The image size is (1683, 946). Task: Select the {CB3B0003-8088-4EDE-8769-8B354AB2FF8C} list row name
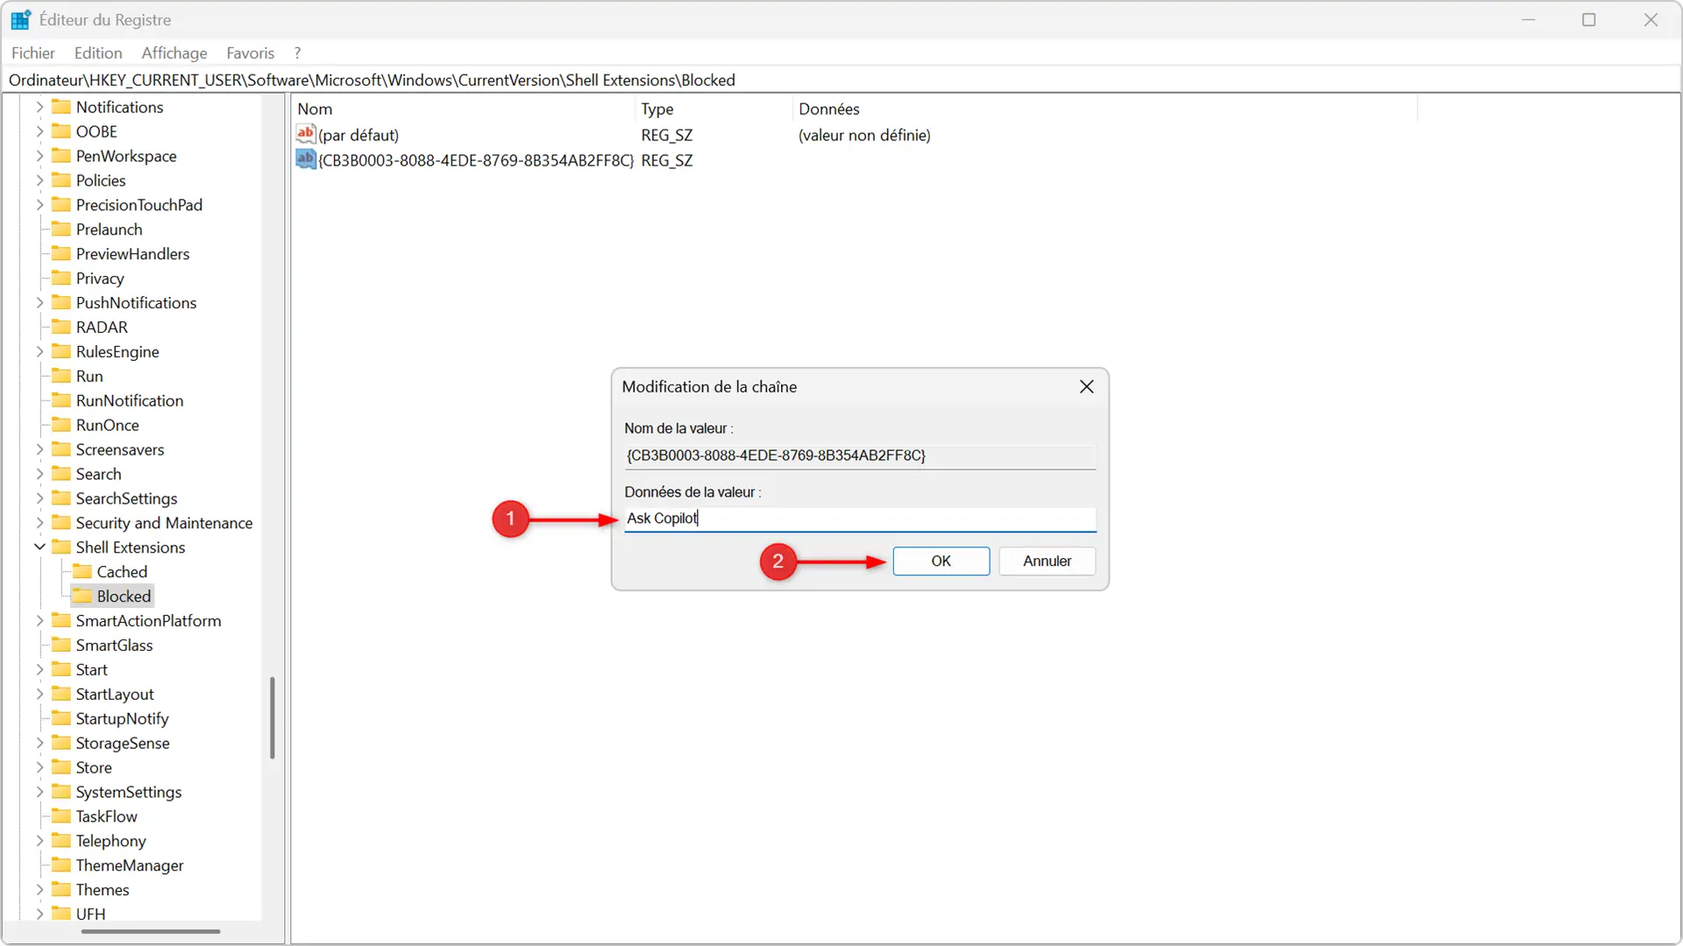pyautogui.click(x=476, y=160)
